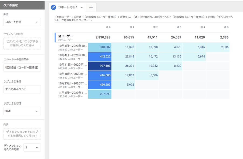This screenshot has height=159, width=243.
Task: Click the cell with value 416,580
Action: [x=100, y=76]
